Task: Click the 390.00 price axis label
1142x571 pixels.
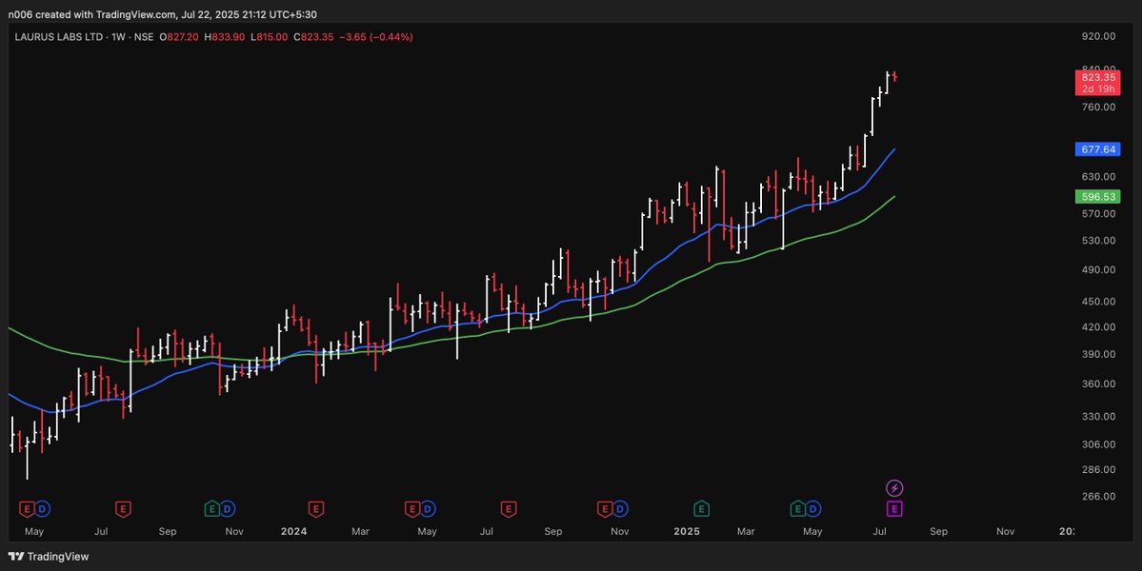Action: (x=1098, y=353)
